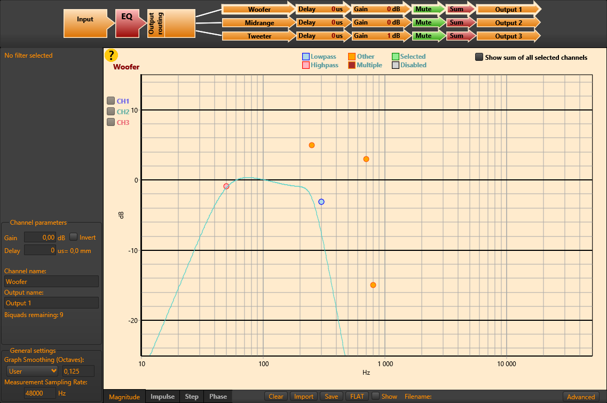
Task: Click the Import button
Action: 304,397
